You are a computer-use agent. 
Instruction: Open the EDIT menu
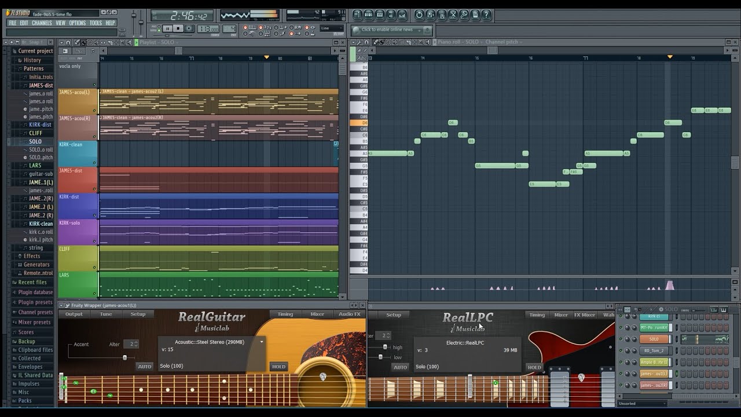(24, 23)
